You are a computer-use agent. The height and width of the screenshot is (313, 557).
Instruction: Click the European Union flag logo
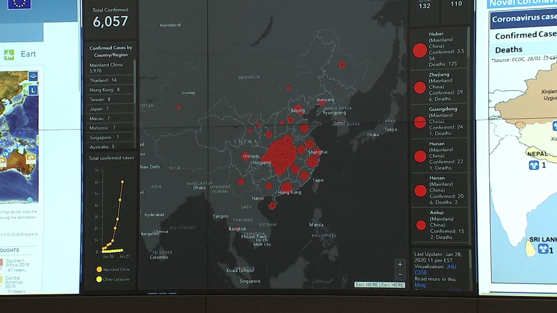tap(19, 4)
